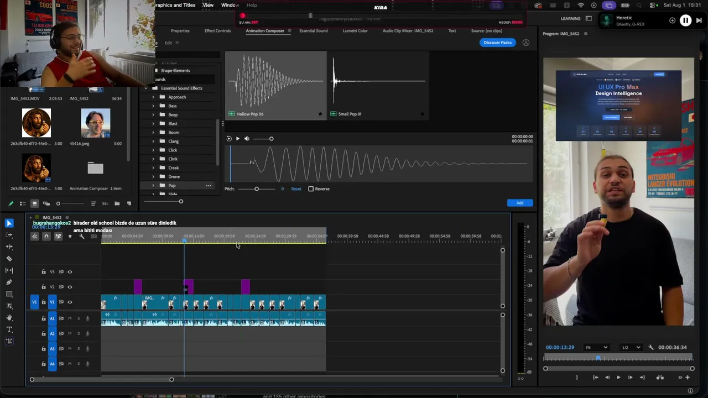The width and height of the screenshot is (708, 398).
Task: Switch to the Effect Controls tab
Action: point(217,31)
